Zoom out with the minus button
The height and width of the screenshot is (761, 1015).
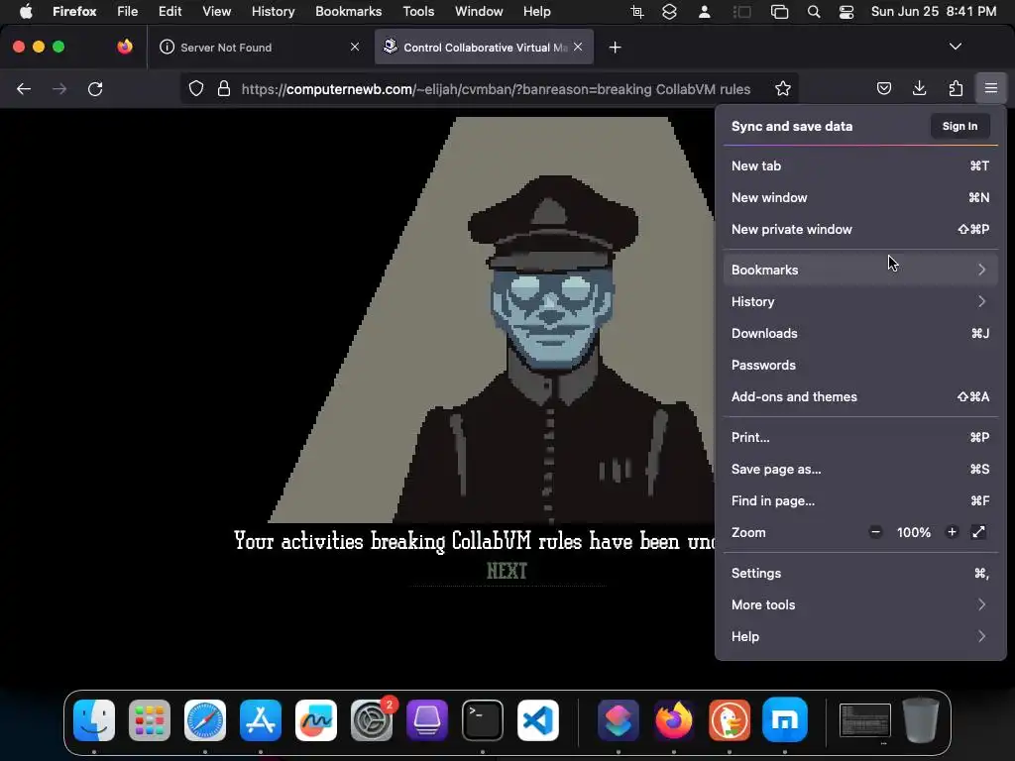pyautogui.click(x=876, y=532)
